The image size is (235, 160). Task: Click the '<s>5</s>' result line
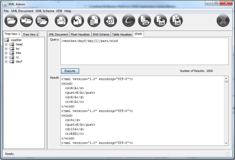point(73,120)
